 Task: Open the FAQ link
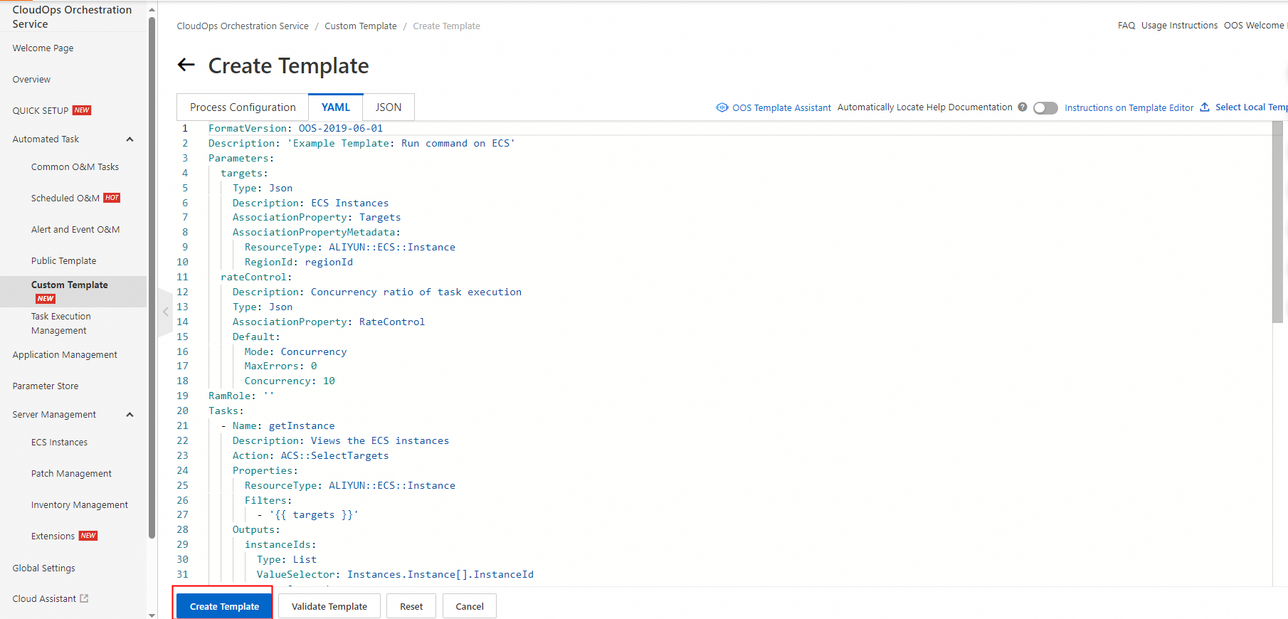point(1126,26)
